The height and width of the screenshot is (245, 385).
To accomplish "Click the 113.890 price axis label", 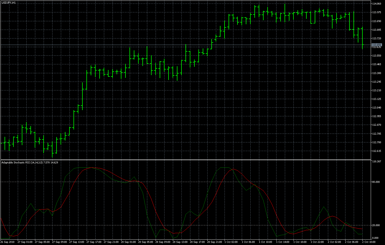I will coord(377,21).
